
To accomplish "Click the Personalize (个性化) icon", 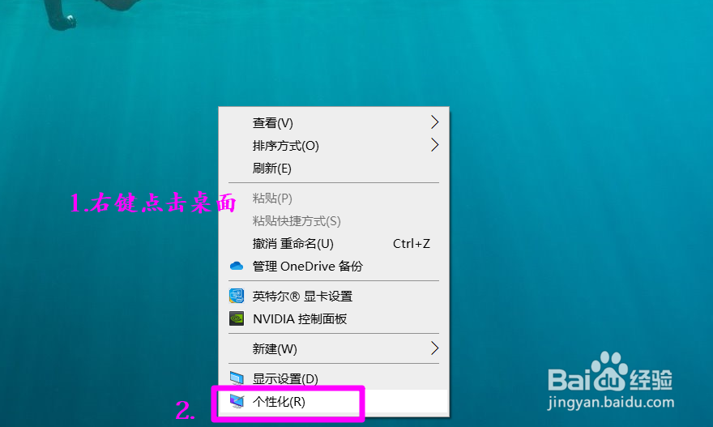I will point(237,401).
